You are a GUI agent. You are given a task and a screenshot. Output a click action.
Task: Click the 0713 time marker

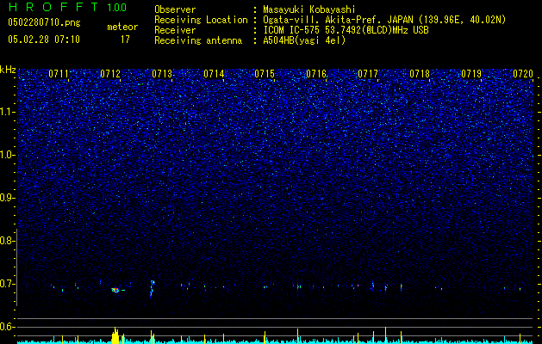162,73
